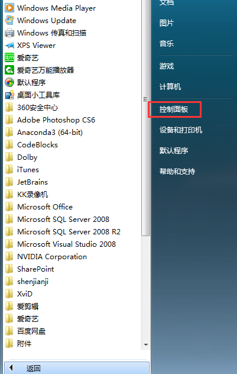237x374 pixels.
Task: Click the 百度网盘 folder icon
Action: tap(9, 331)
